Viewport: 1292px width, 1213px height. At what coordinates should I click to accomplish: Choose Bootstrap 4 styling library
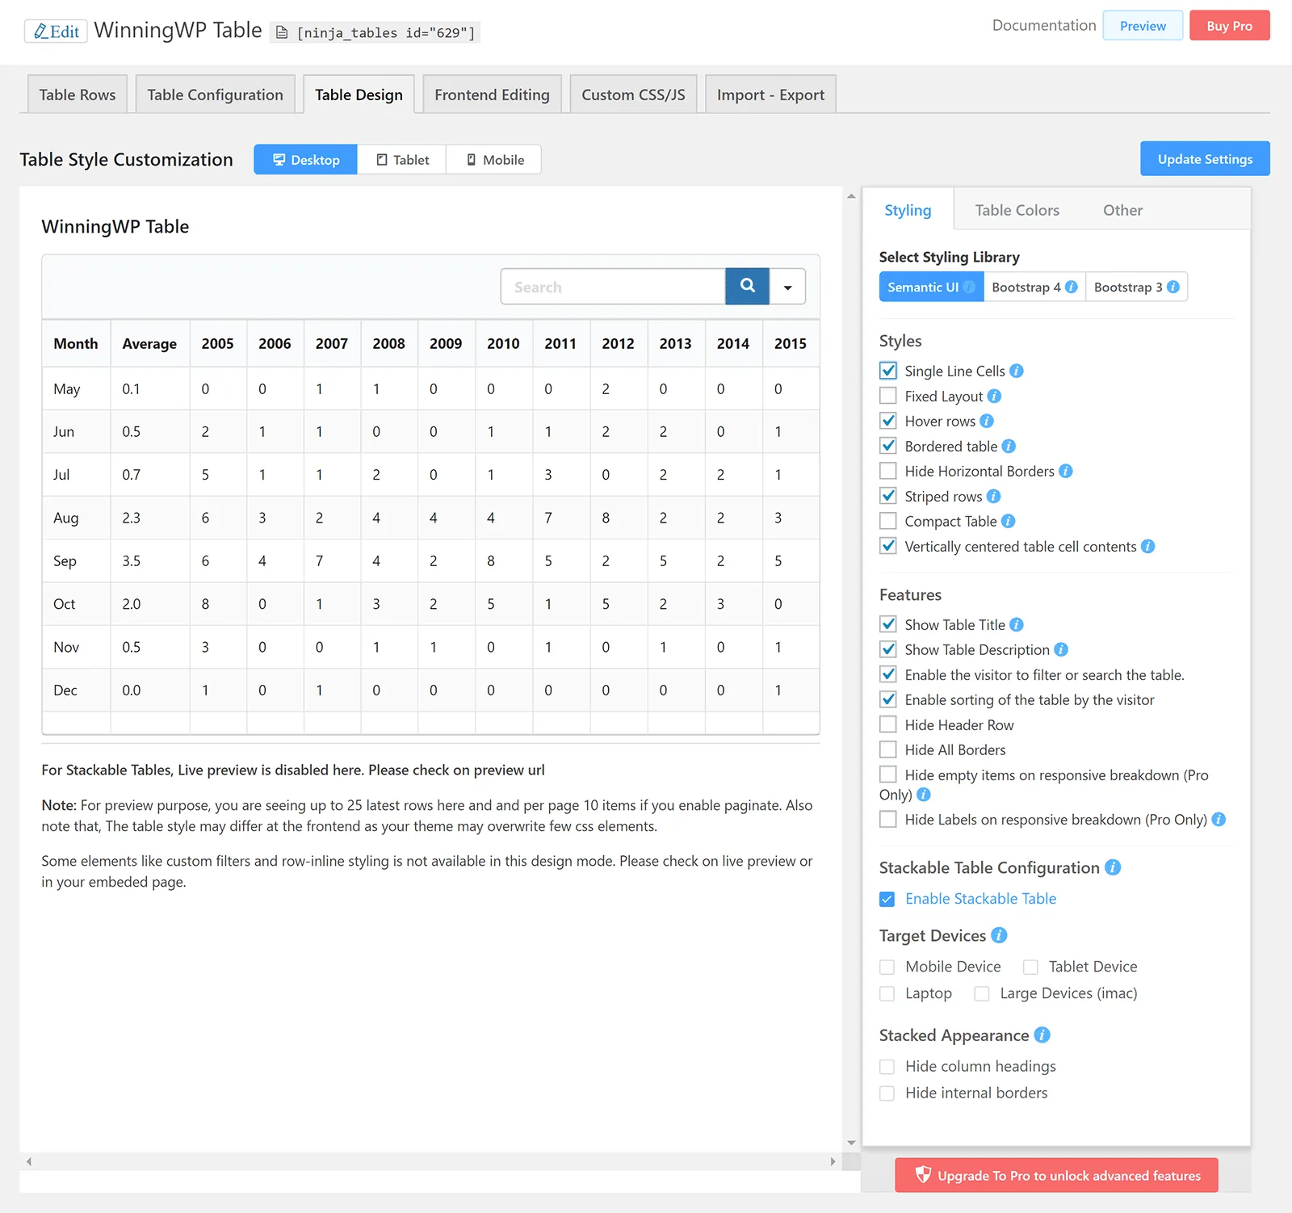click(1034, 287)
